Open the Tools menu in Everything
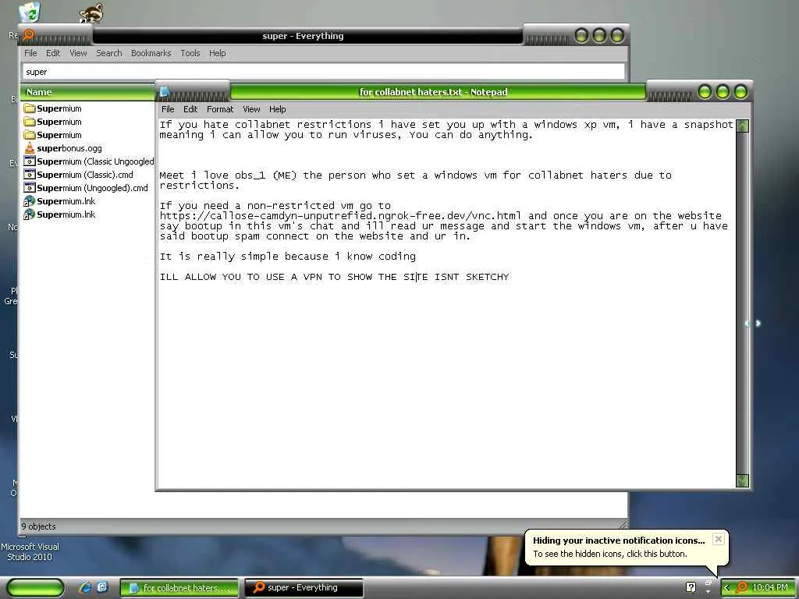This screenshot has width=799, height=599. (x=190, y=53)
